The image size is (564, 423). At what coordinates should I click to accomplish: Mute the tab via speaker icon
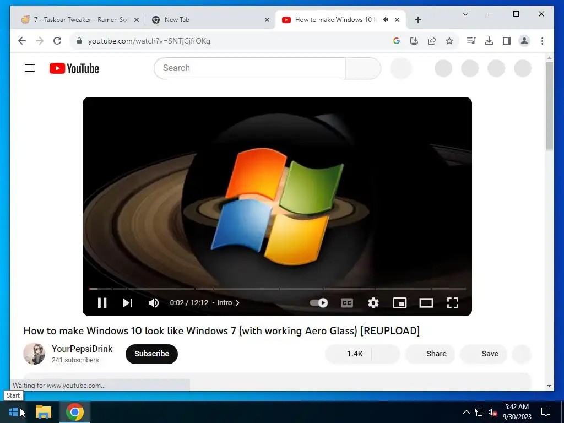coord(385,20)
